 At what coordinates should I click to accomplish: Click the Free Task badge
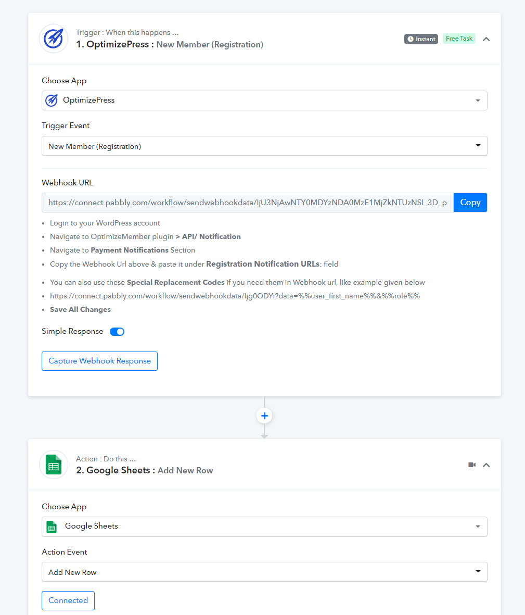[x=459, y=39]
